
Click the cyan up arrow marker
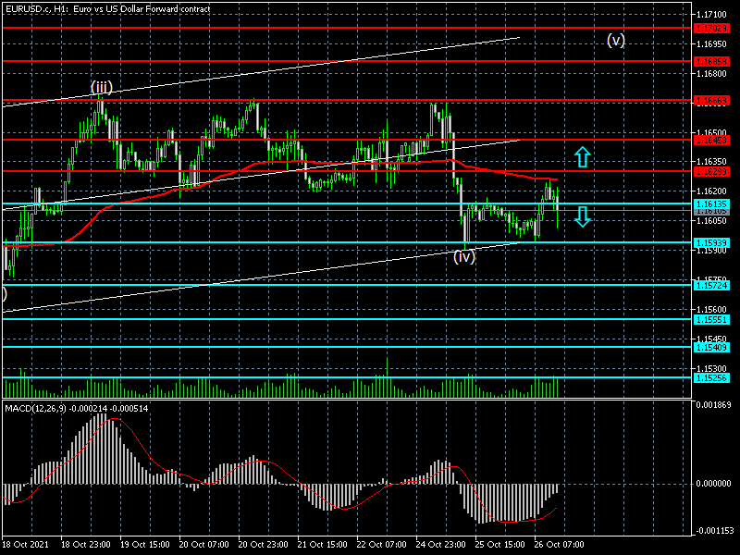(582, 156)
